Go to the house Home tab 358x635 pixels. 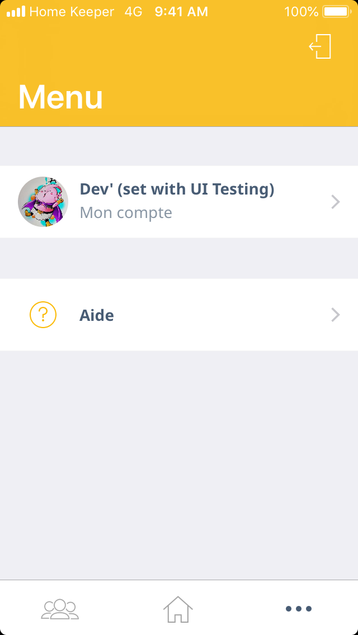[178, 608]
